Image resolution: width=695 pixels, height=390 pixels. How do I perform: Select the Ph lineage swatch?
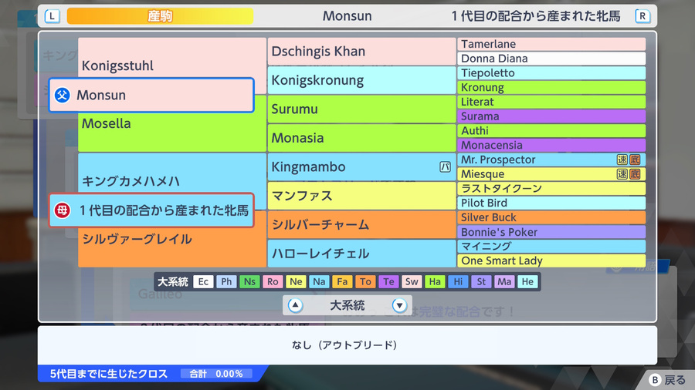[226, 281]
